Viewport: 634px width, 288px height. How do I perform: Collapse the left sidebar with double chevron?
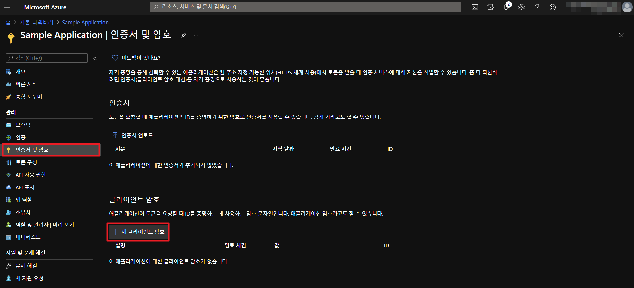tap(95, 58)
